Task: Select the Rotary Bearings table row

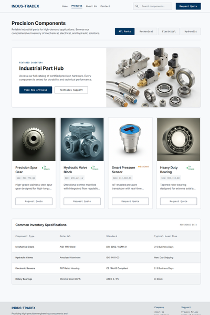Action: tap(106, 279)
